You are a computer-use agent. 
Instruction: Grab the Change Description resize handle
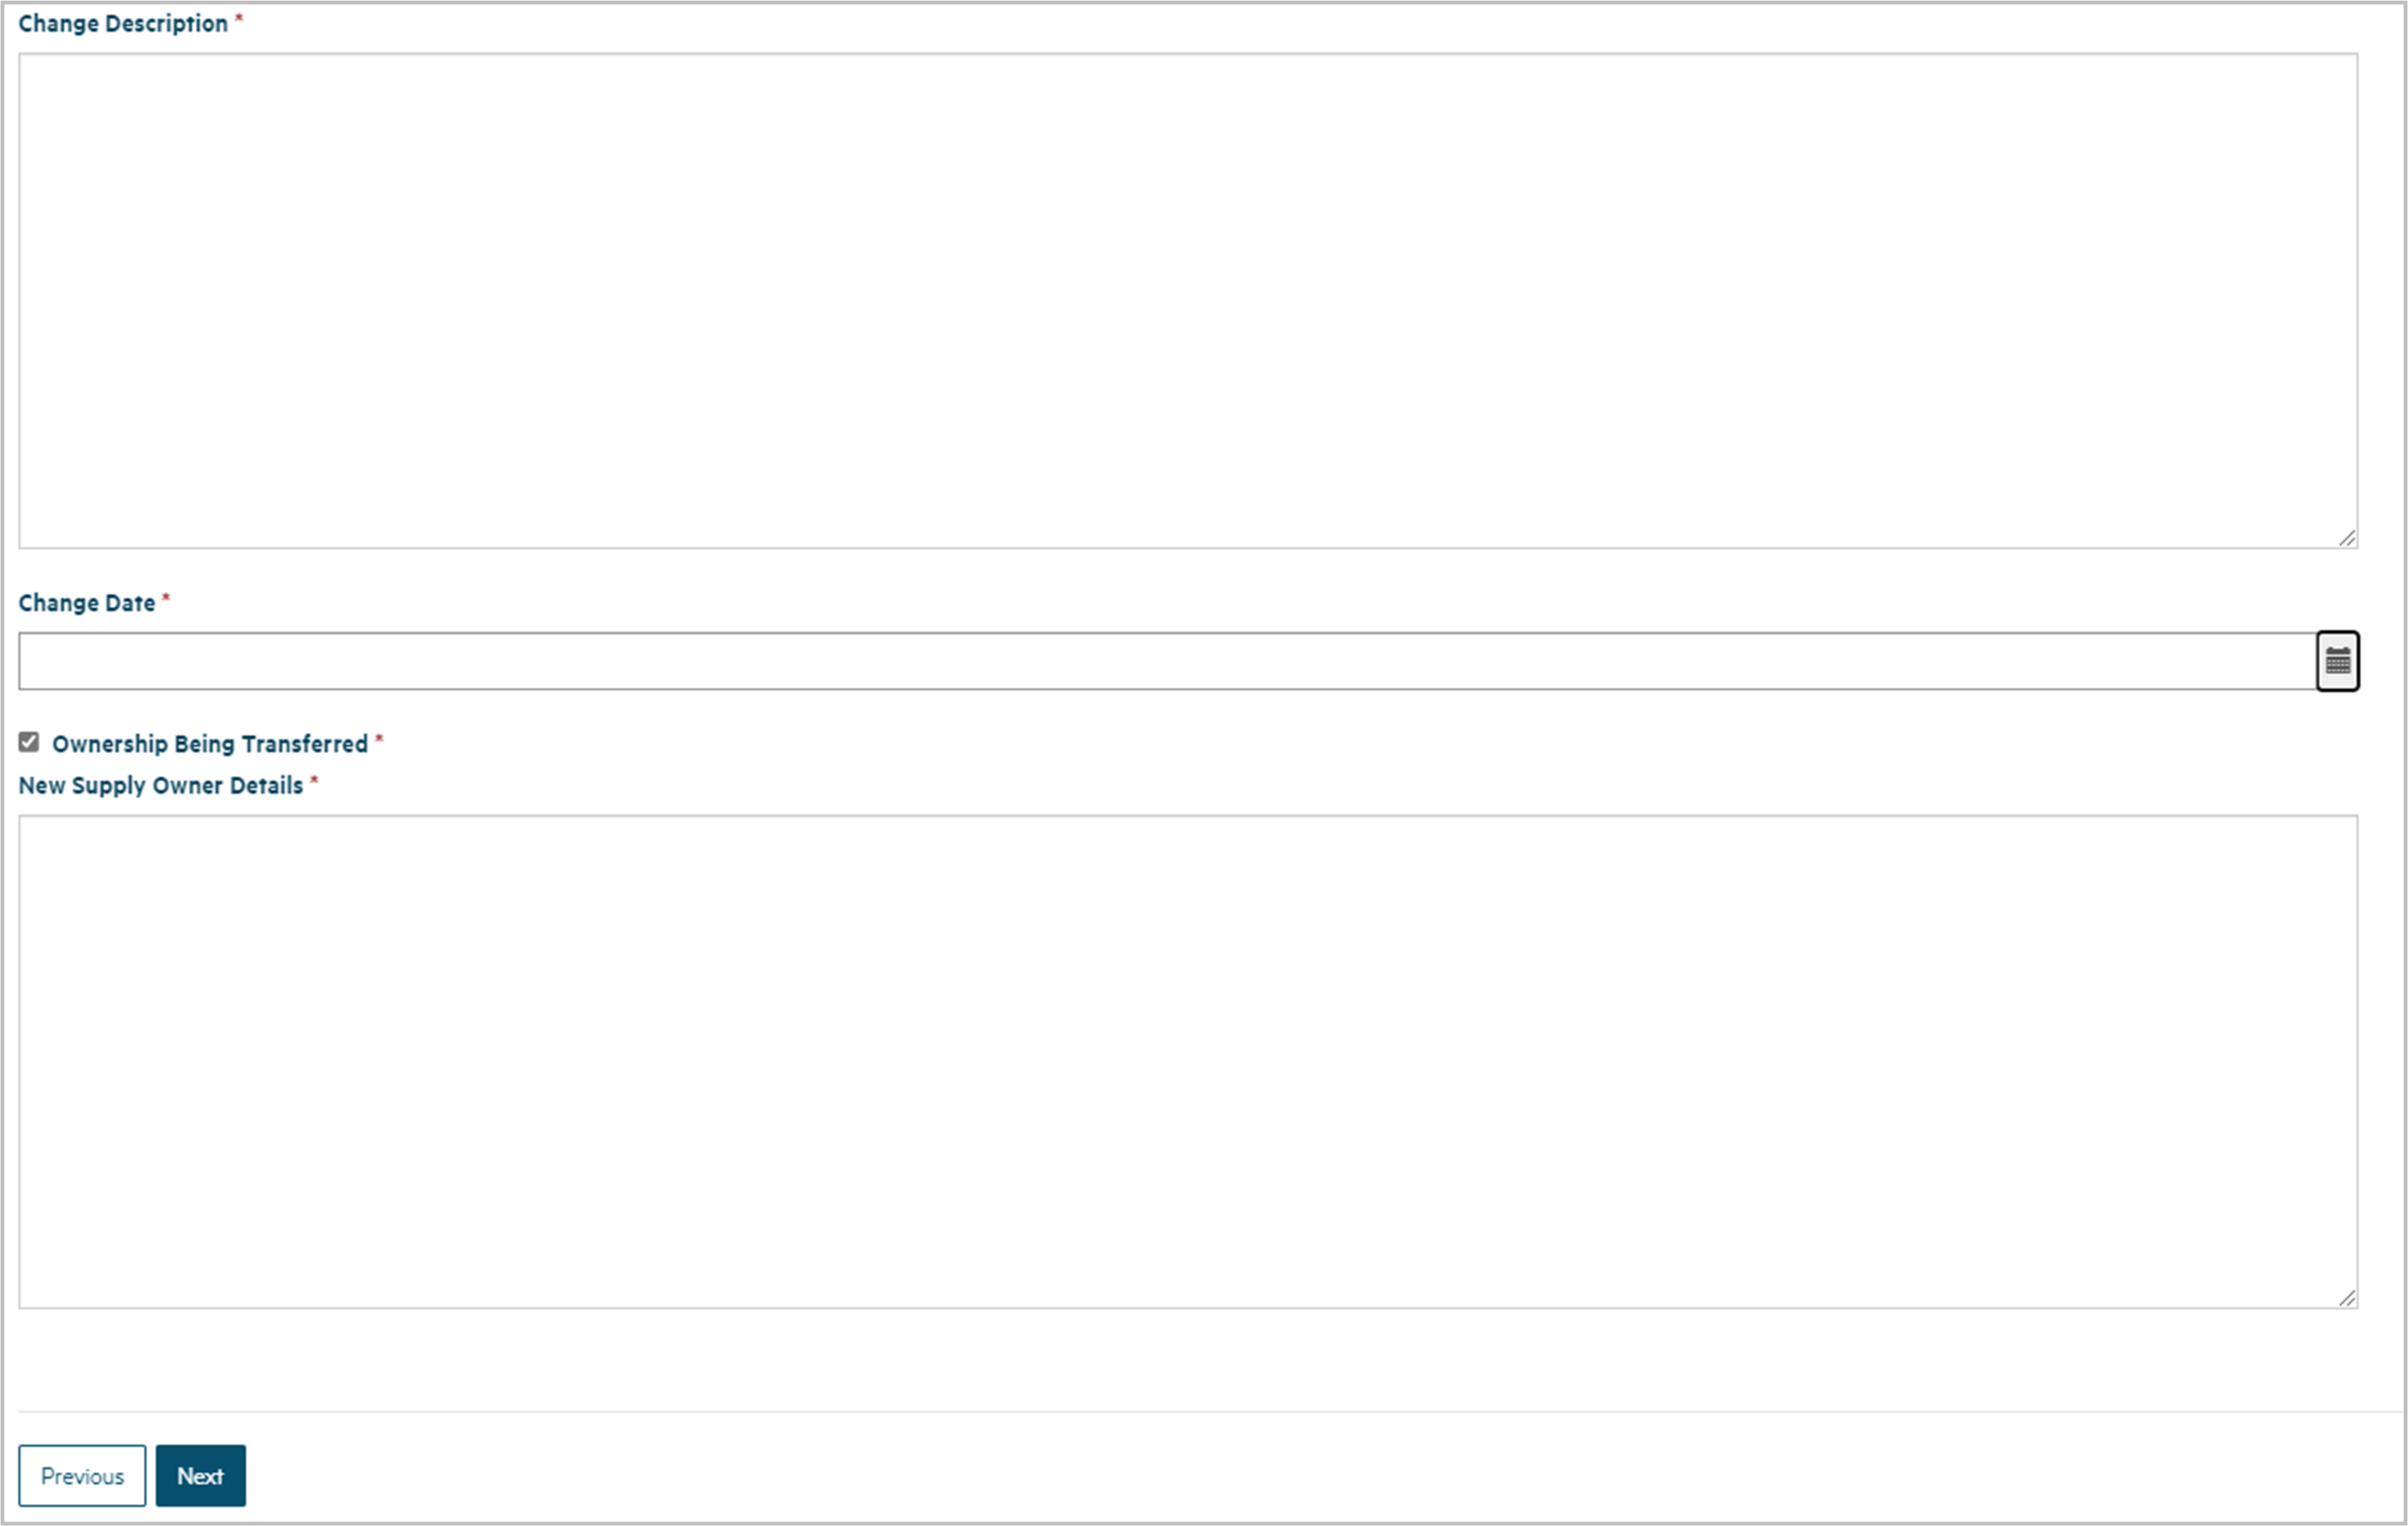[x=2347, y=538]
